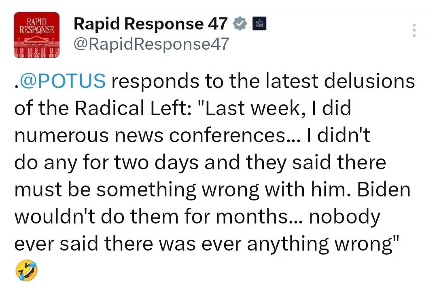The width and height of the screenshot is (437, 291).
Task: Open the Rapid Response profile avatar
Action: [x=36, y=35]
